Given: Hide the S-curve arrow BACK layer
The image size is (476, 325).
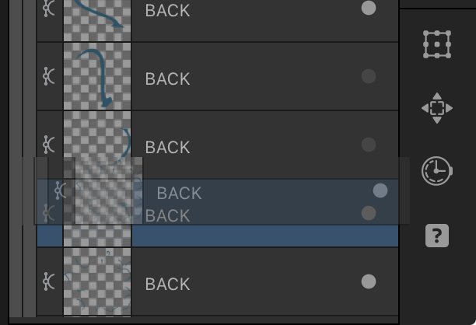Looking at the screenshot, I should (x=369, y=8).
